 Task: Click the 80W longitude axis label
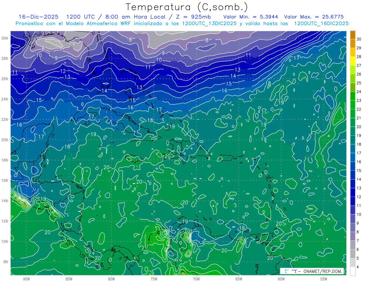(x=111, y=279)
